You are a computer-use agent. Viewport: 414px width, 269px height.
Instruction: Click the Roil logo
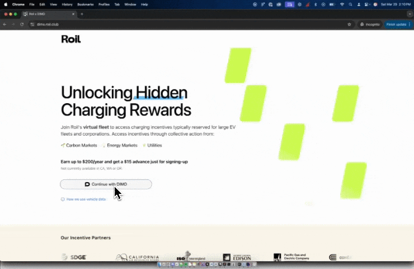click(x=70, y=39)
